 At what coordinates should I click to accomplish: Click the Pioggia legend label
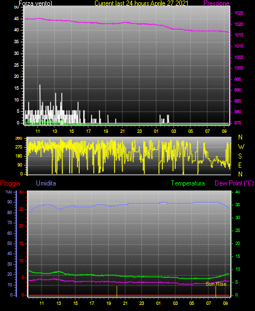pyautogui.click(x=10, y=183)
